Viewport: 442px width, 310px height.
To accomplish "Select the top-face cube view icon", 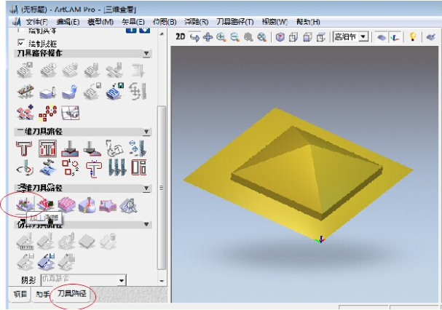I will coord(321,37).
